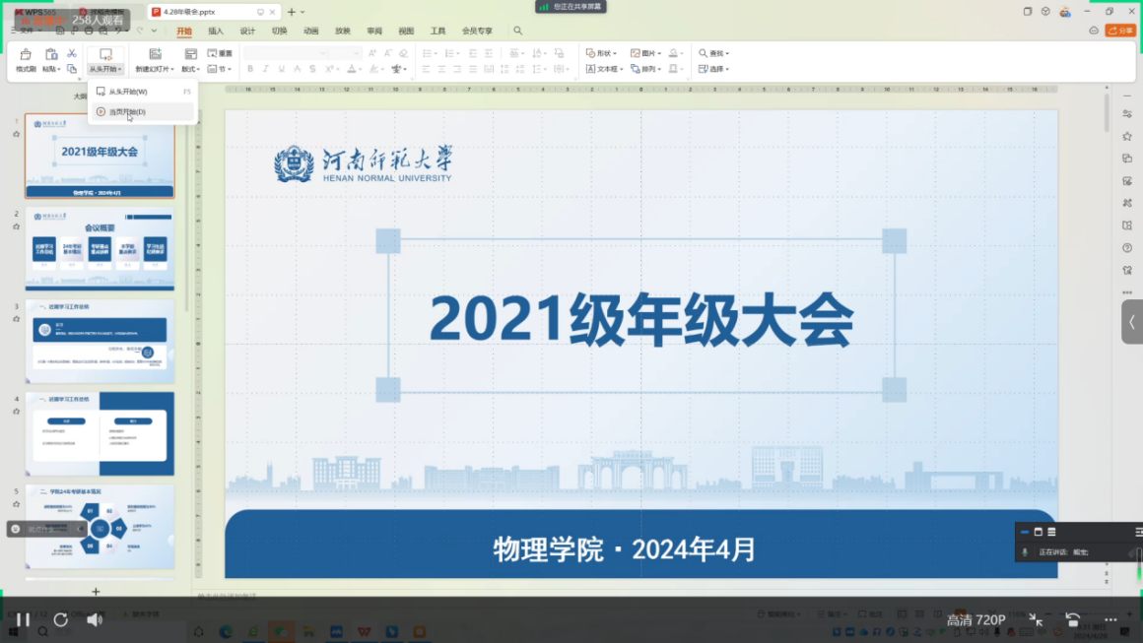Screen dimensions: 1143x643
Task: Choose 当页开始 (From Current Slide) menu entry
Action: 126,112
